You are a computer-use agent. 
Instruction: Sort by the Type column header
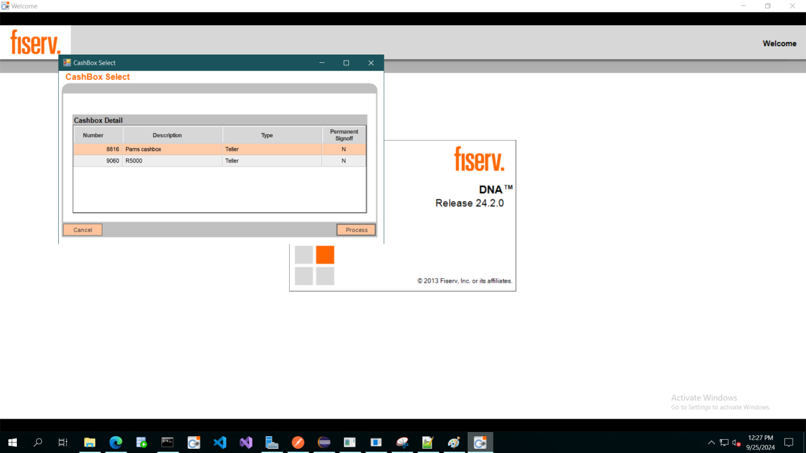[x=272, y=135]
